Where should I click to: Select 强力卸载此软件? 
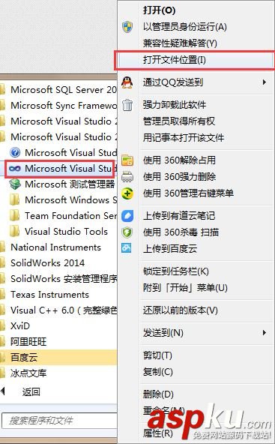pyautogui.click(x=175, y=105)
